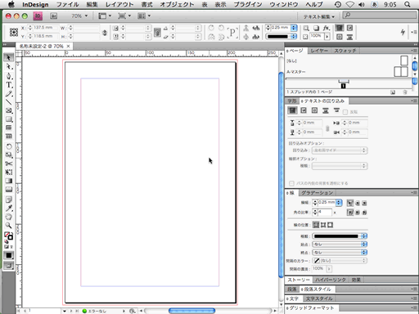This screenshot has height=314, width=419.
Task: Click the butt cap icon in stroke panel
Action: (x=350, y=203)
